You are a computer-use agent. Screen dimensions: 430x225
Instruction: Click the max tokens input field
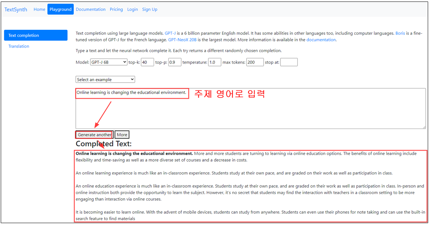[x=255, y=62]
